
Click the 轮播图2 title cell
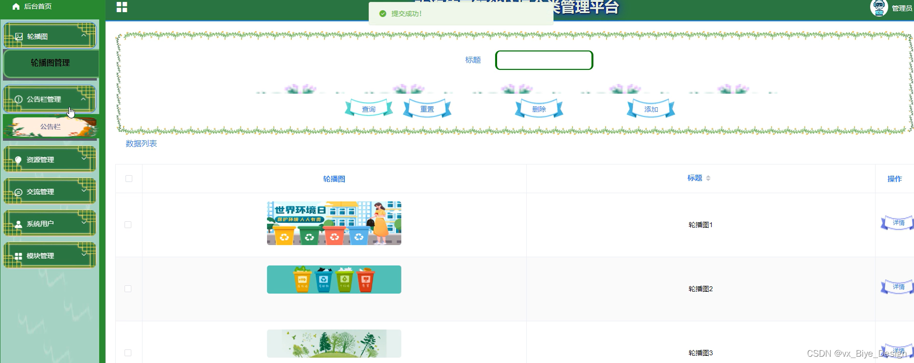(700, 289)
